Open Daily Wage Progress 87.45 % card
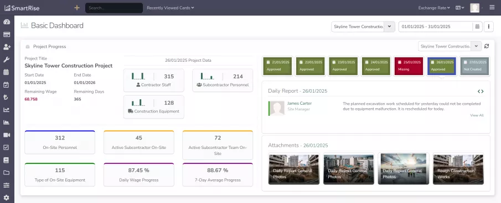The width and height of the screenshot is (501, 203). pyautogui.click(x=139, y=174)
